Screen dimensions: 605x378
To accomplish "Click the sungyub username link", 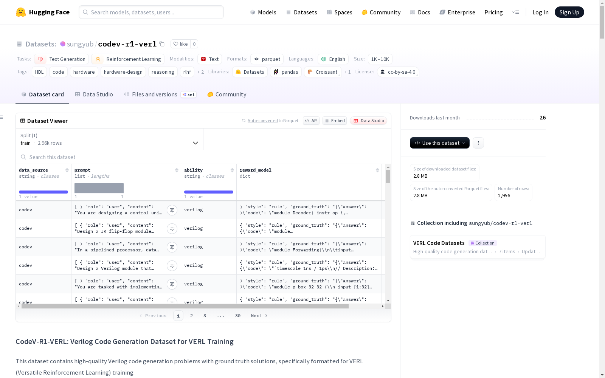I will [80, 44].
